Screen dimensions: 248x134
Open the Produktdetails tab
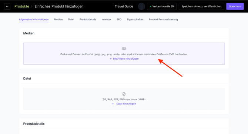pyautogui.click(x=88, y=20)
